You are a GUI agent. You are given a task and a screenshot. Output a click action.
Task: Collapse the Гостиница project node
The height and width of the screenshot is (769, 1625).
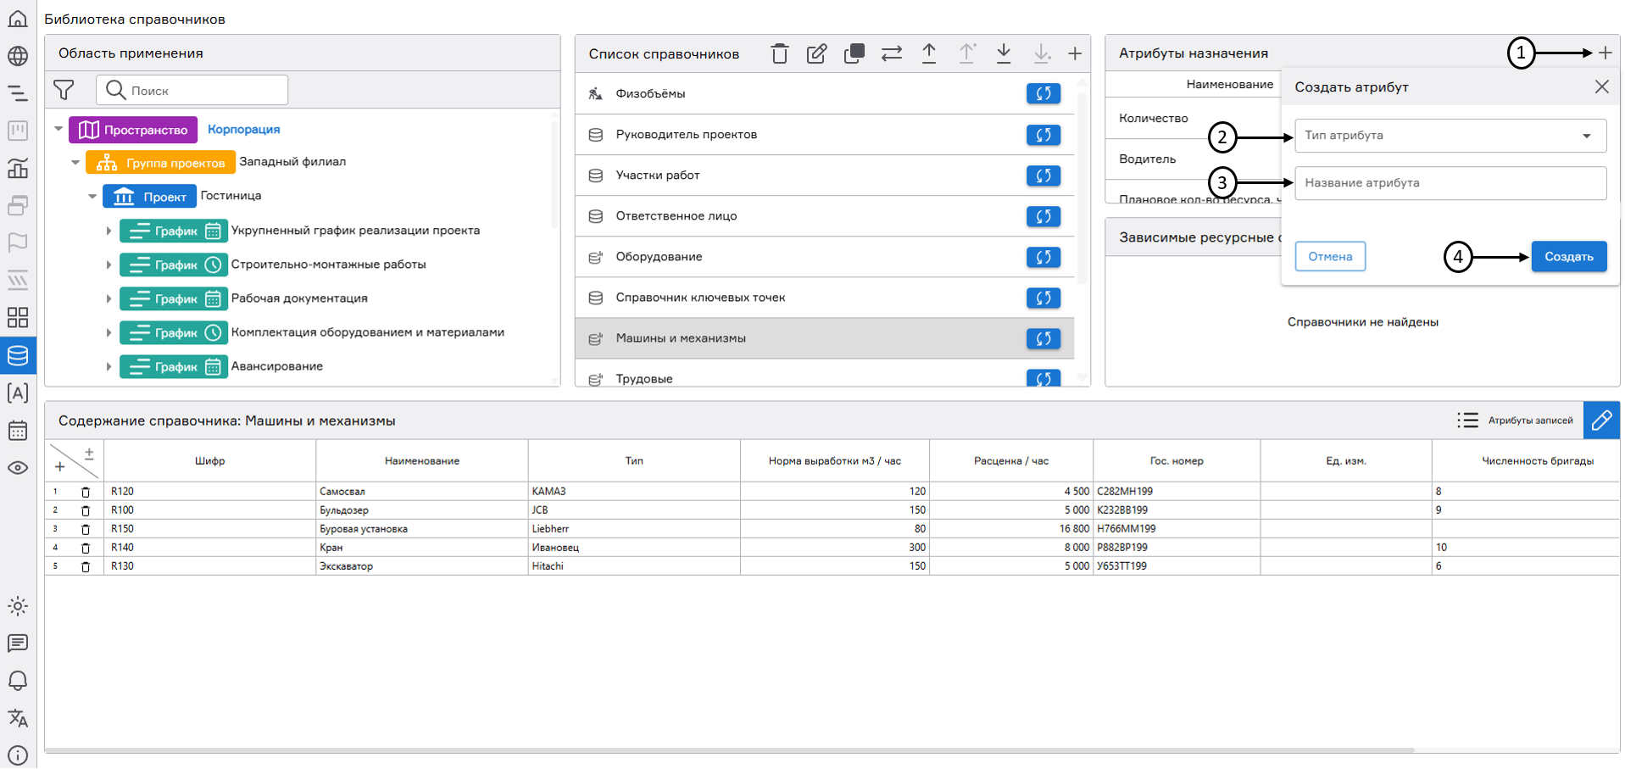pyautogui.click(x=92, y=197)
